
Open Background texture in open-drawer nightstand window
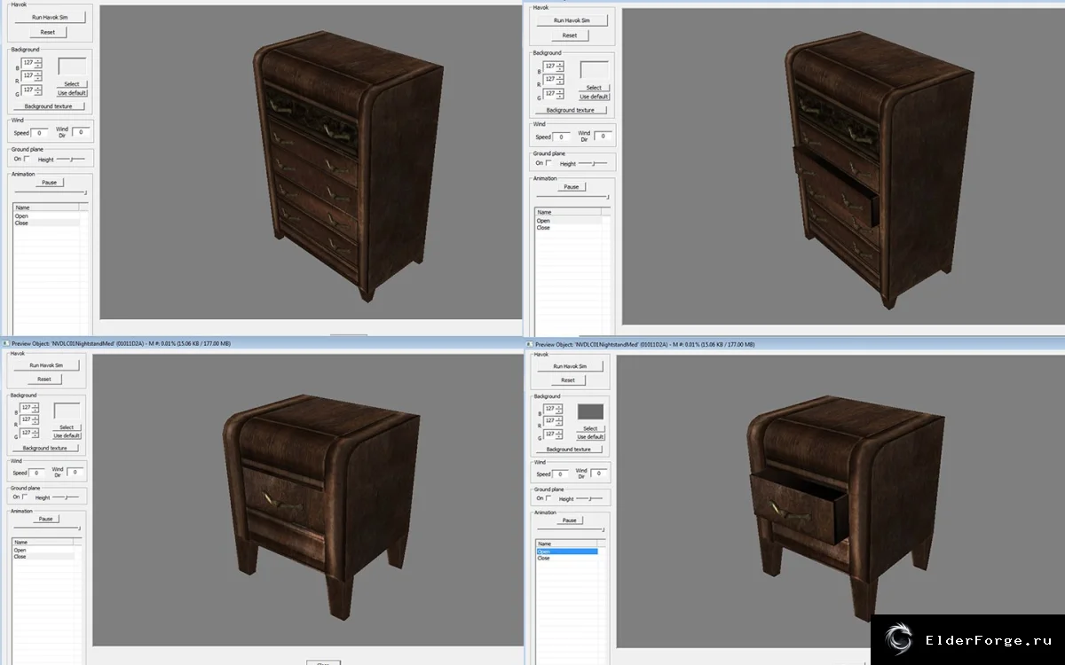570,450
